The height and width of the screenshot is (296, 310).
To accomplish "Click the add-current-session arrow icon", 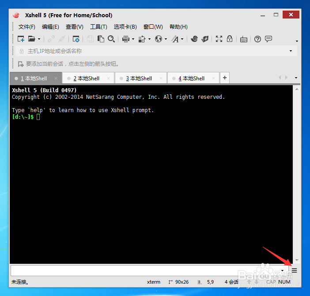I will pos(21,64).
